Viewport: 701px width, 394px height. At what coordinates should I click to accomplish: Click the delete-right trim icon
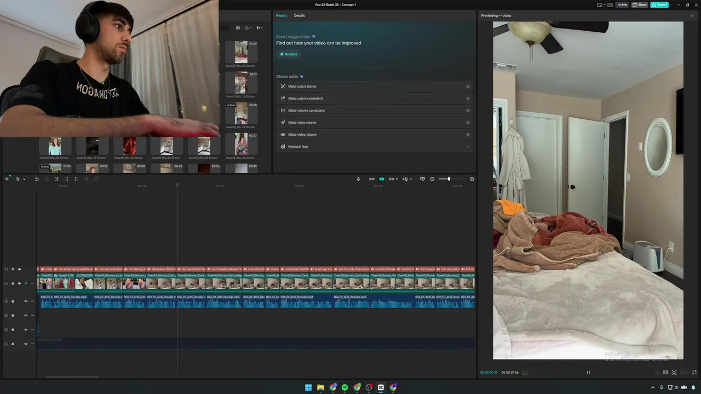[76, 179]
